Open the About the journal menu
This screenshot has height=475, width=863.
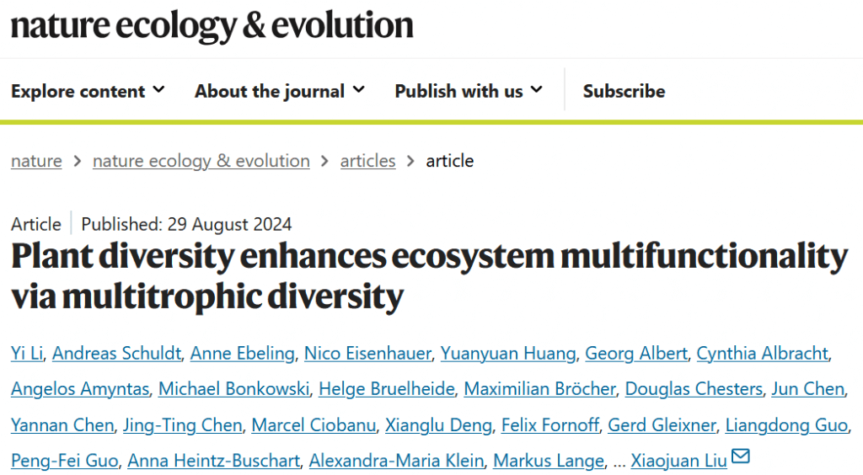279,91
